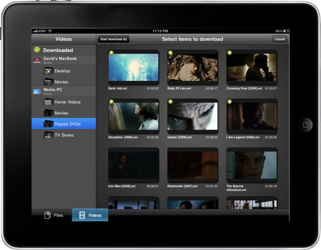Image resolution: width=321 pixels, height=250 pixels.
Task: Switch to the Files tab
Action: point(53,215)
